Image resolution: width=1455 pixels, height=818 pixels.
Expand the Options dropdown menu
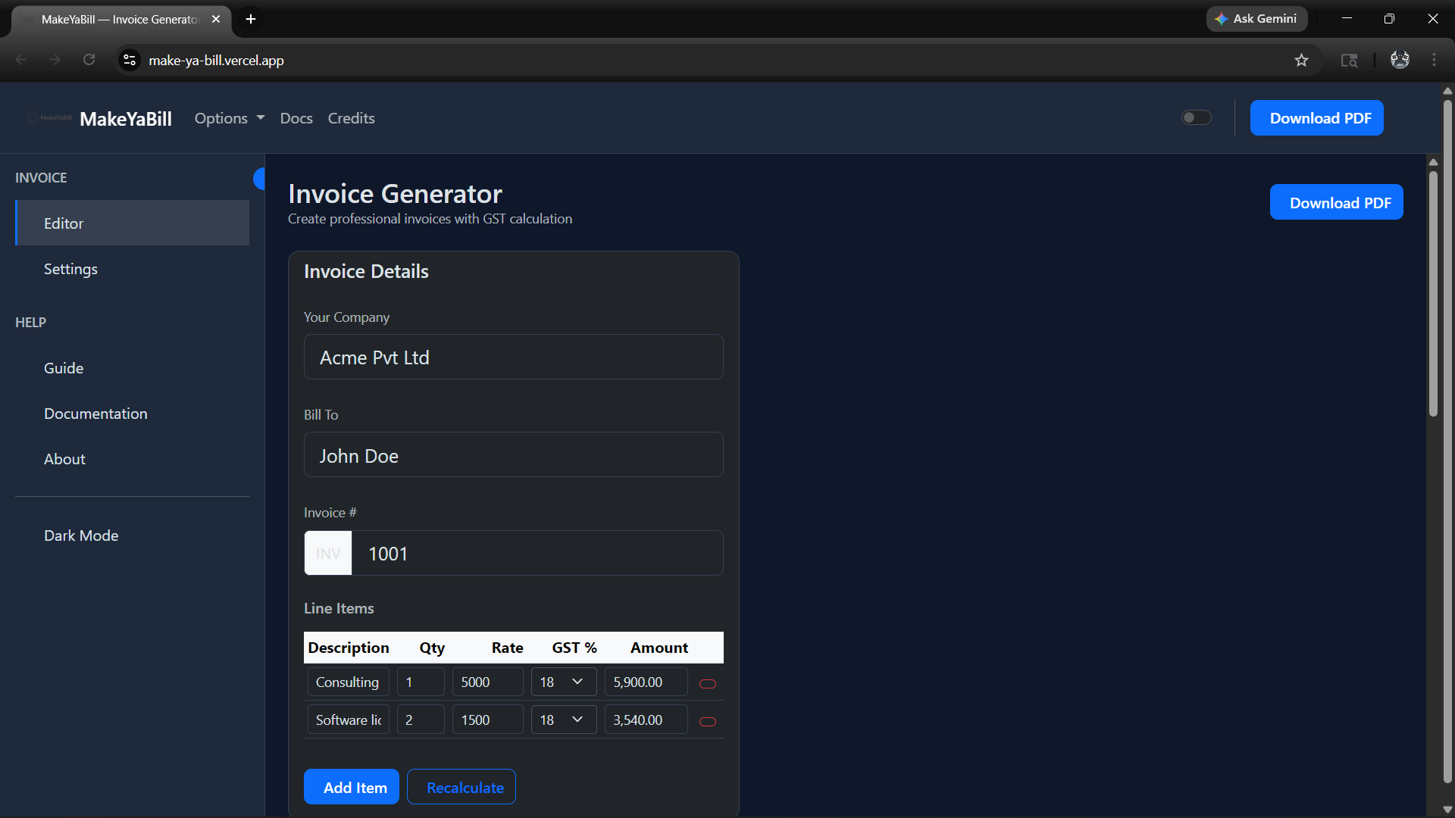point(229,118)
